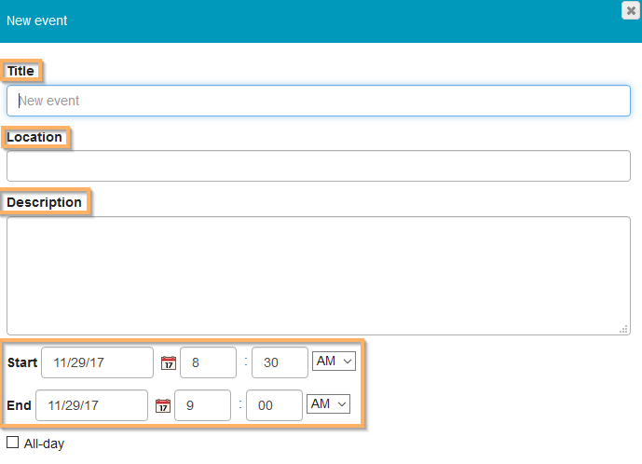Click the Location field label
The image size is (642, 464).
[34, 137]
